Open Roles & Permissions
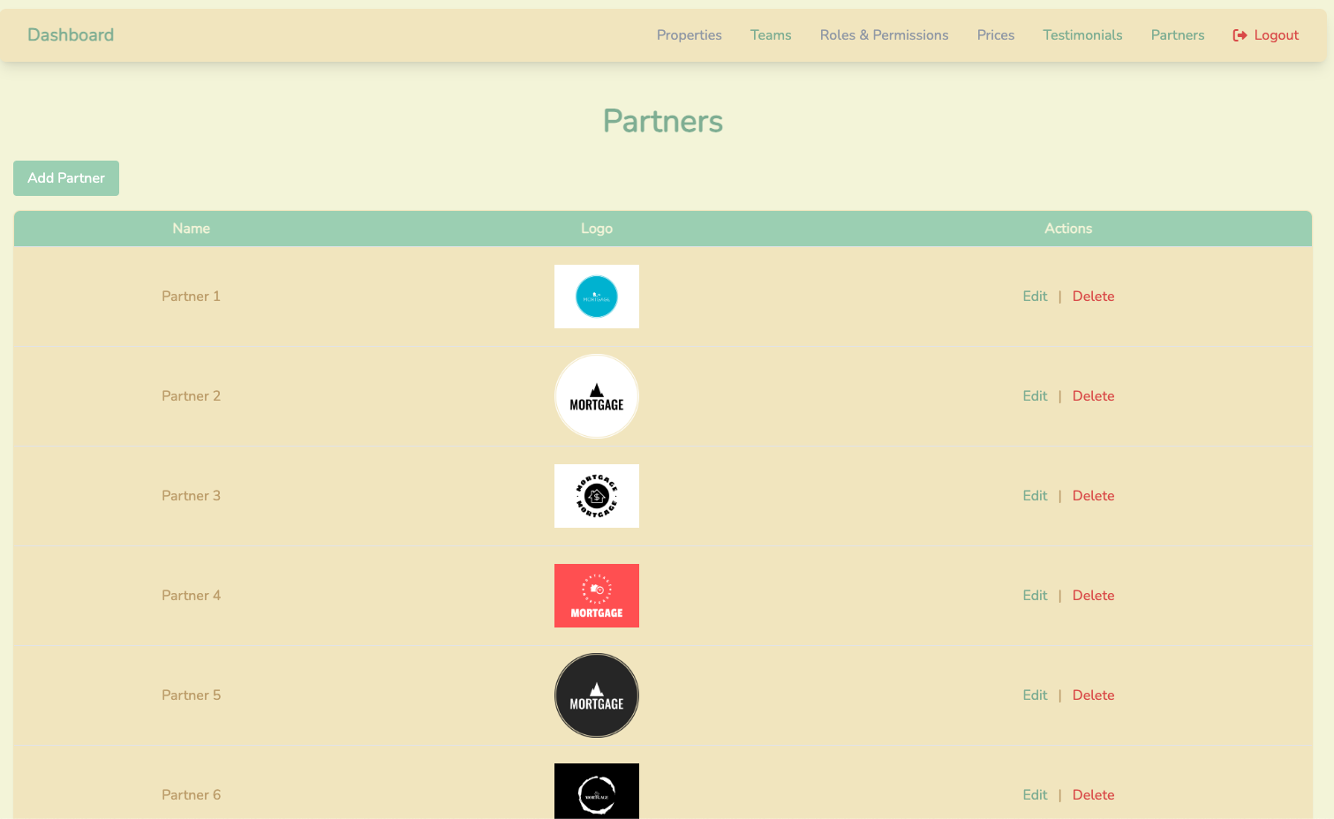The image size is (1334, 819). pyautogui.click(x=884, y=35)
